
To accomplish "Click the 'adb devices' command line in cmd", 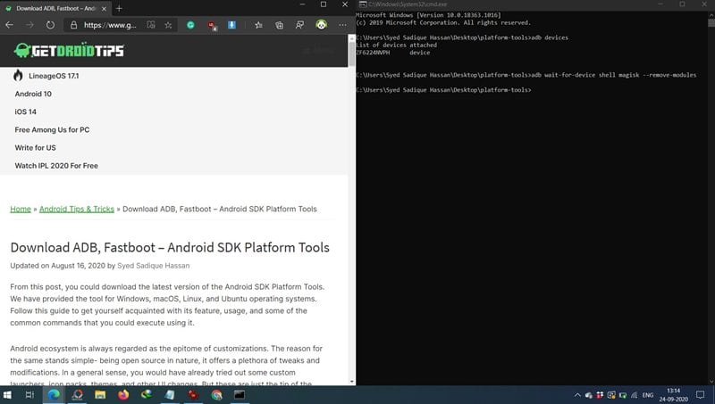I will (462, 37).
